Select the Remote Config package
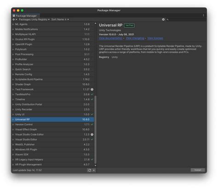Image resolution: width=218 pixels, height=188 pixels. [53, 74]
